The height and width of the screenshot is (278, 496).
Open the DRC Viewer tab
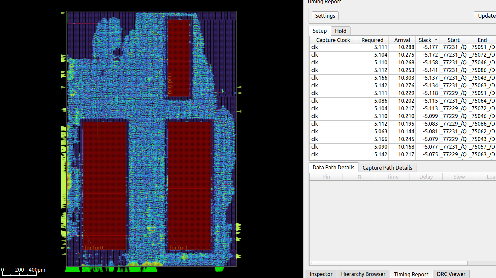point(451,274)
